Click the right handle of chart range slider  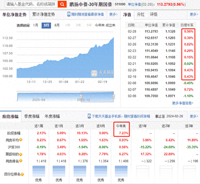[x=114, y=96]
